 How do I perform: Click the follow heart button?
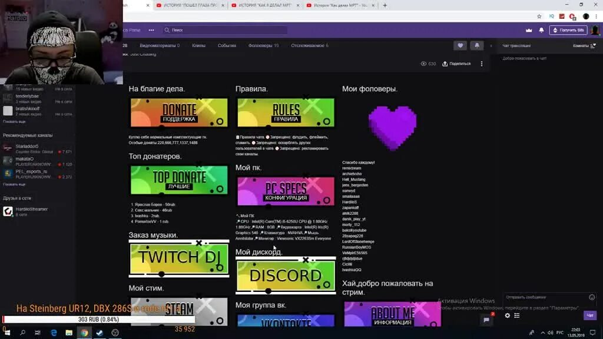click(x=460, y=45)
